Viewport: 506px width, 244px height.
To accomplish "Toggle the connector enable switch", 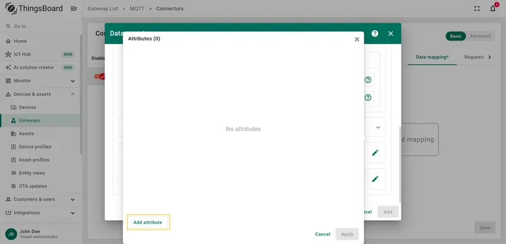I will pos(99,76).
